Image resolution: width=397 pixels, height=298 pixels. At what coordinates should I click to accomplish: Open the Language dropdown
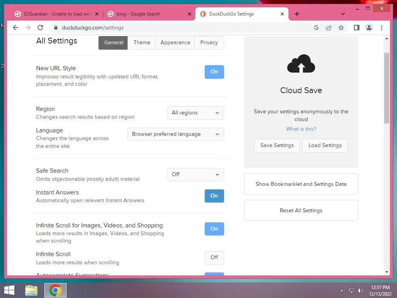(x=176, y=134)
